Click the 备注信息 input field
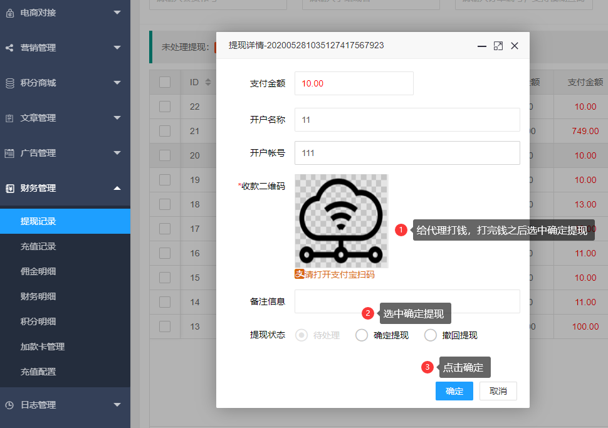Viewport: 608px width, 428px height. pyautogui.click(x=407, y=301)
